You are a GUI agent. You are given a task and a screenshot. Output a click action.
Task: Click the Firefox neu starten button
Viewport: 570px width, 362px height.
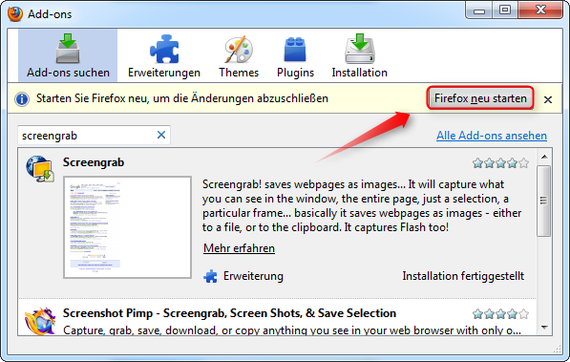(480, 98)
